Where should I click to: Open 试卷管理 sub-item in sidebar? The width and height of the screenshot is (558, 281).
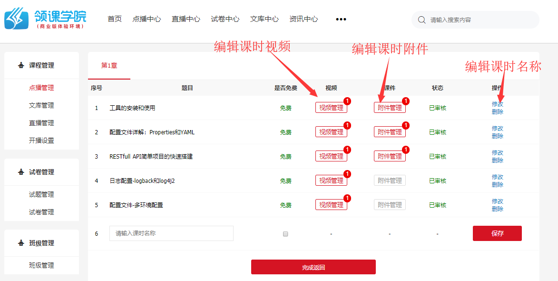coord(41,212)
